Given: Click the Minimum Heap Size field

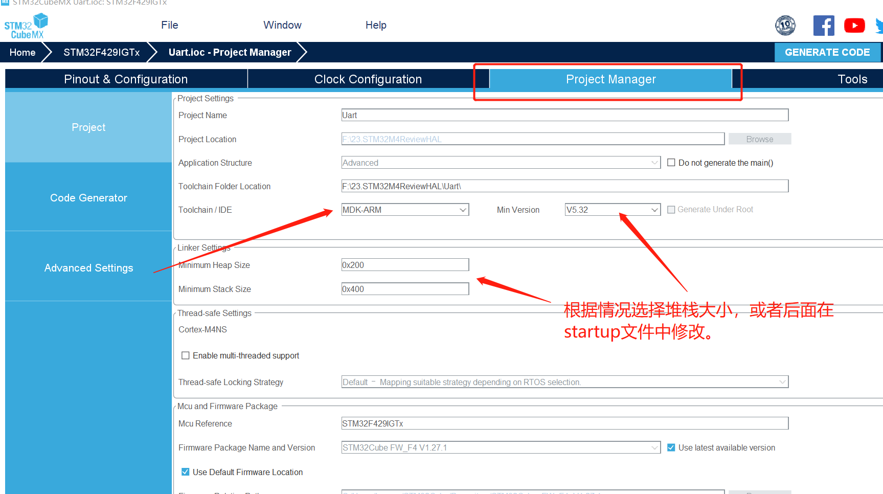Looking at the screenshot, I should point(405,265).
